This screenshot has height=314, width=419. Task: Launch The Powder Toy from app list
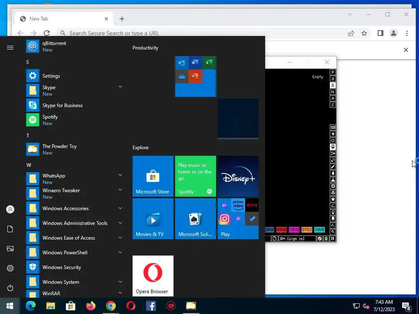pyautogui.click(x=75, y=149)
